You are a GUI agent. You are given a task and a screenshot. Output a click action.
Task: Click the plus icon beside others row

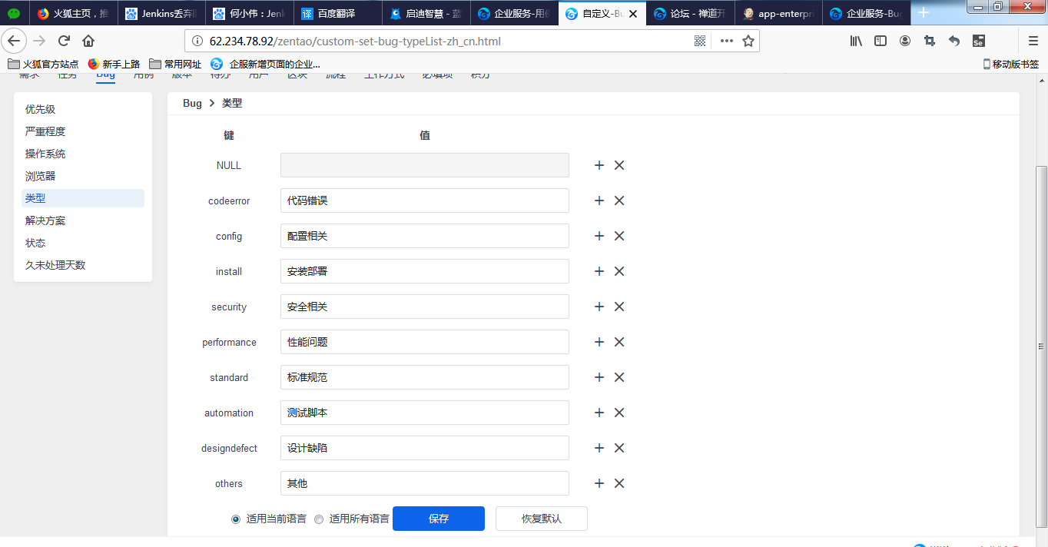click(x=599, y=483)
